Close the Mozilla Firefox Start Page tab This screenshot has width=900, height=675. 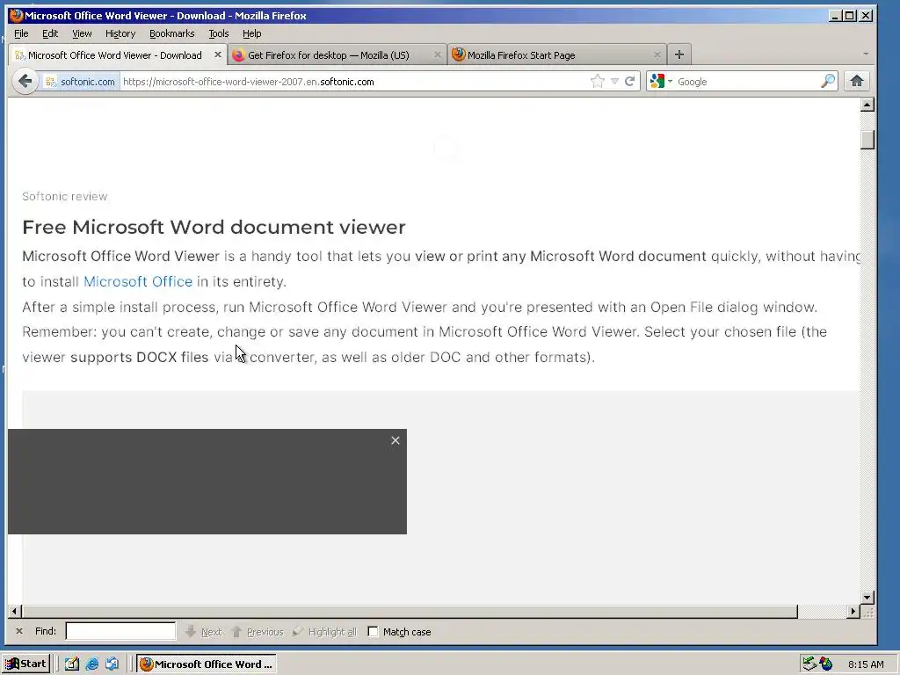pos(657,54)
